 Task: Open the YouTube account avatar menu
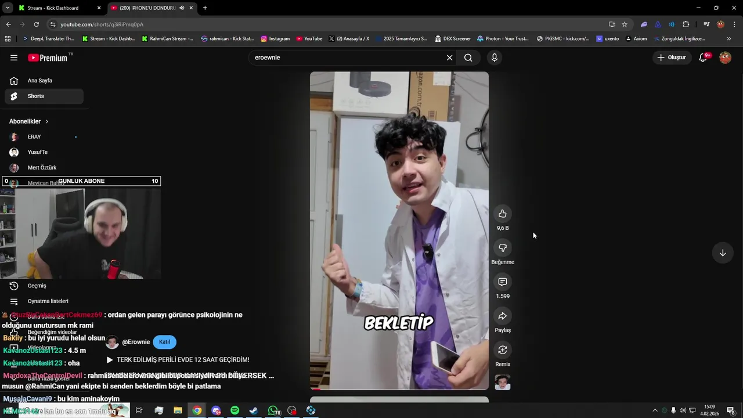(x=725, y=57)
